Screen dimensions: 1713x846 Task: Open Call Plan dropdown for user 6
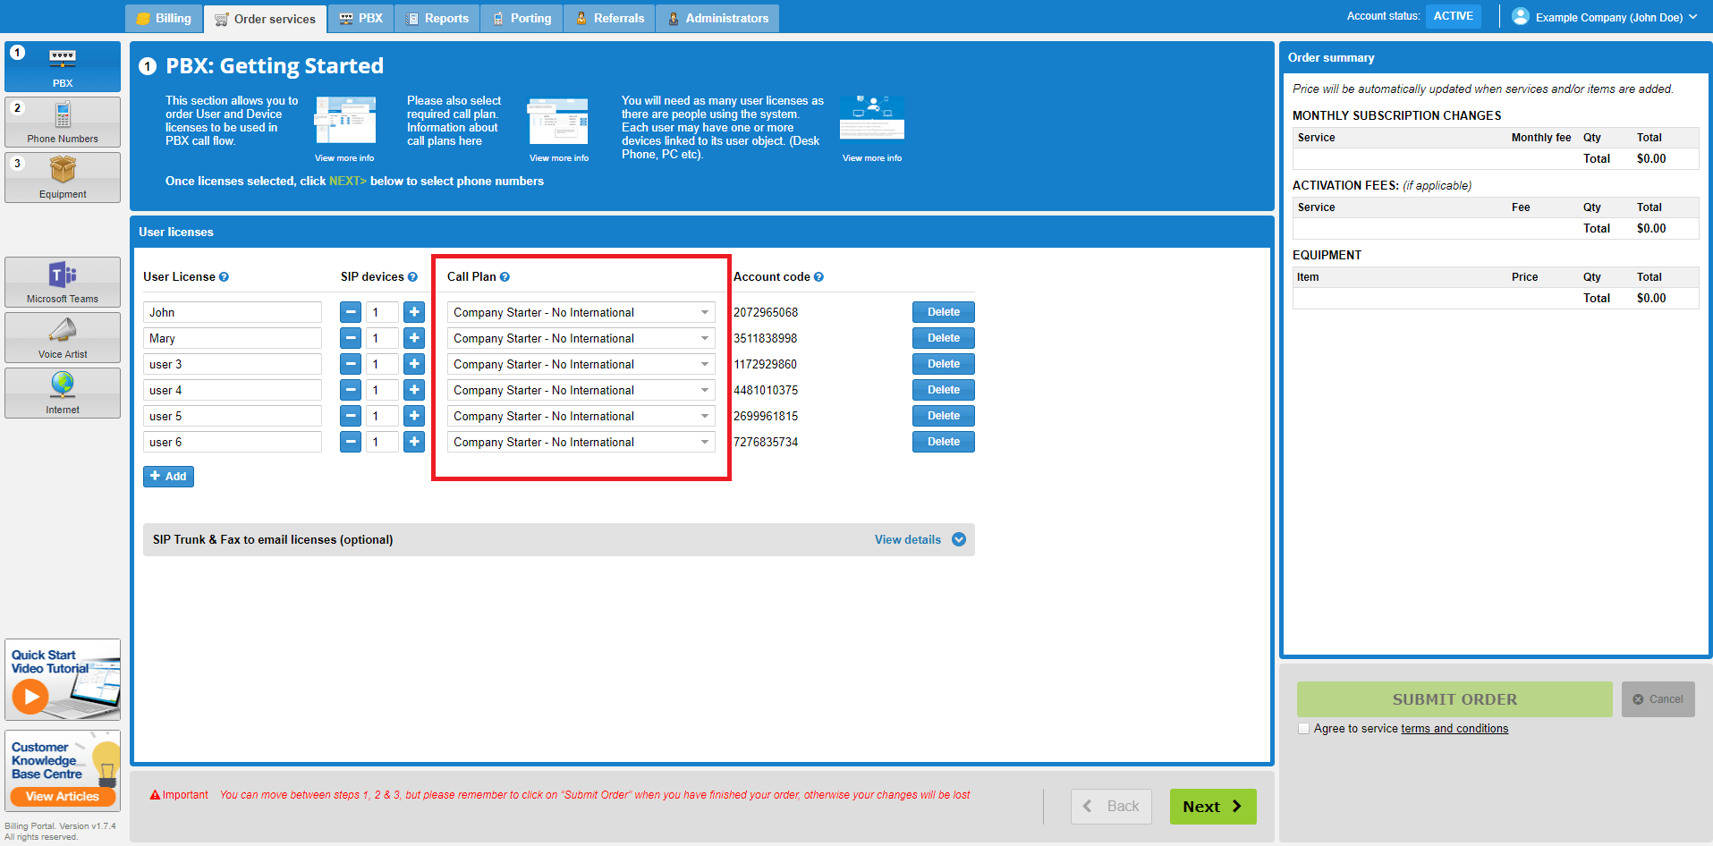tap(581, 442)
